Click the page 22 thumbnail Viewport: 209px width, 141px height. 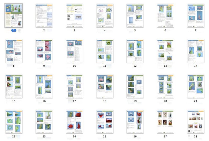click(x=14, y=122)
